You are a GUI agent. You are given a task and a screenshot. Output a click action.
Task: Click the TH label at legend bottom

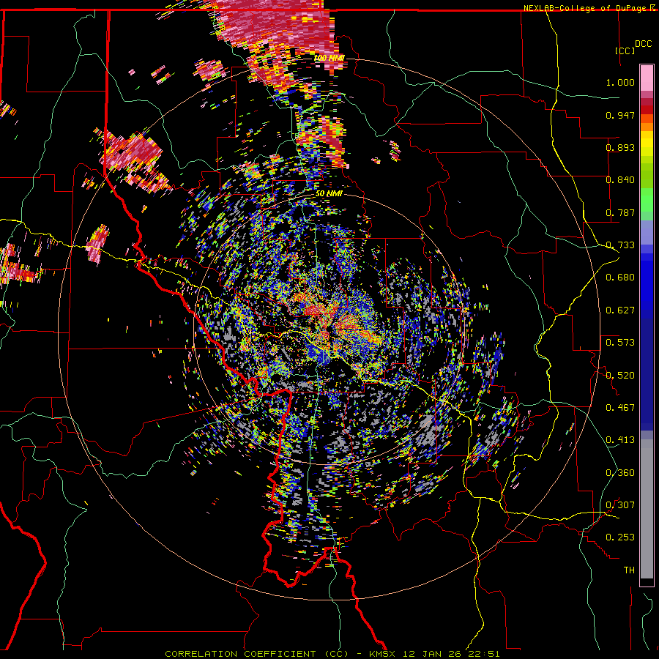pyautogui.click(x=629, y=570)
